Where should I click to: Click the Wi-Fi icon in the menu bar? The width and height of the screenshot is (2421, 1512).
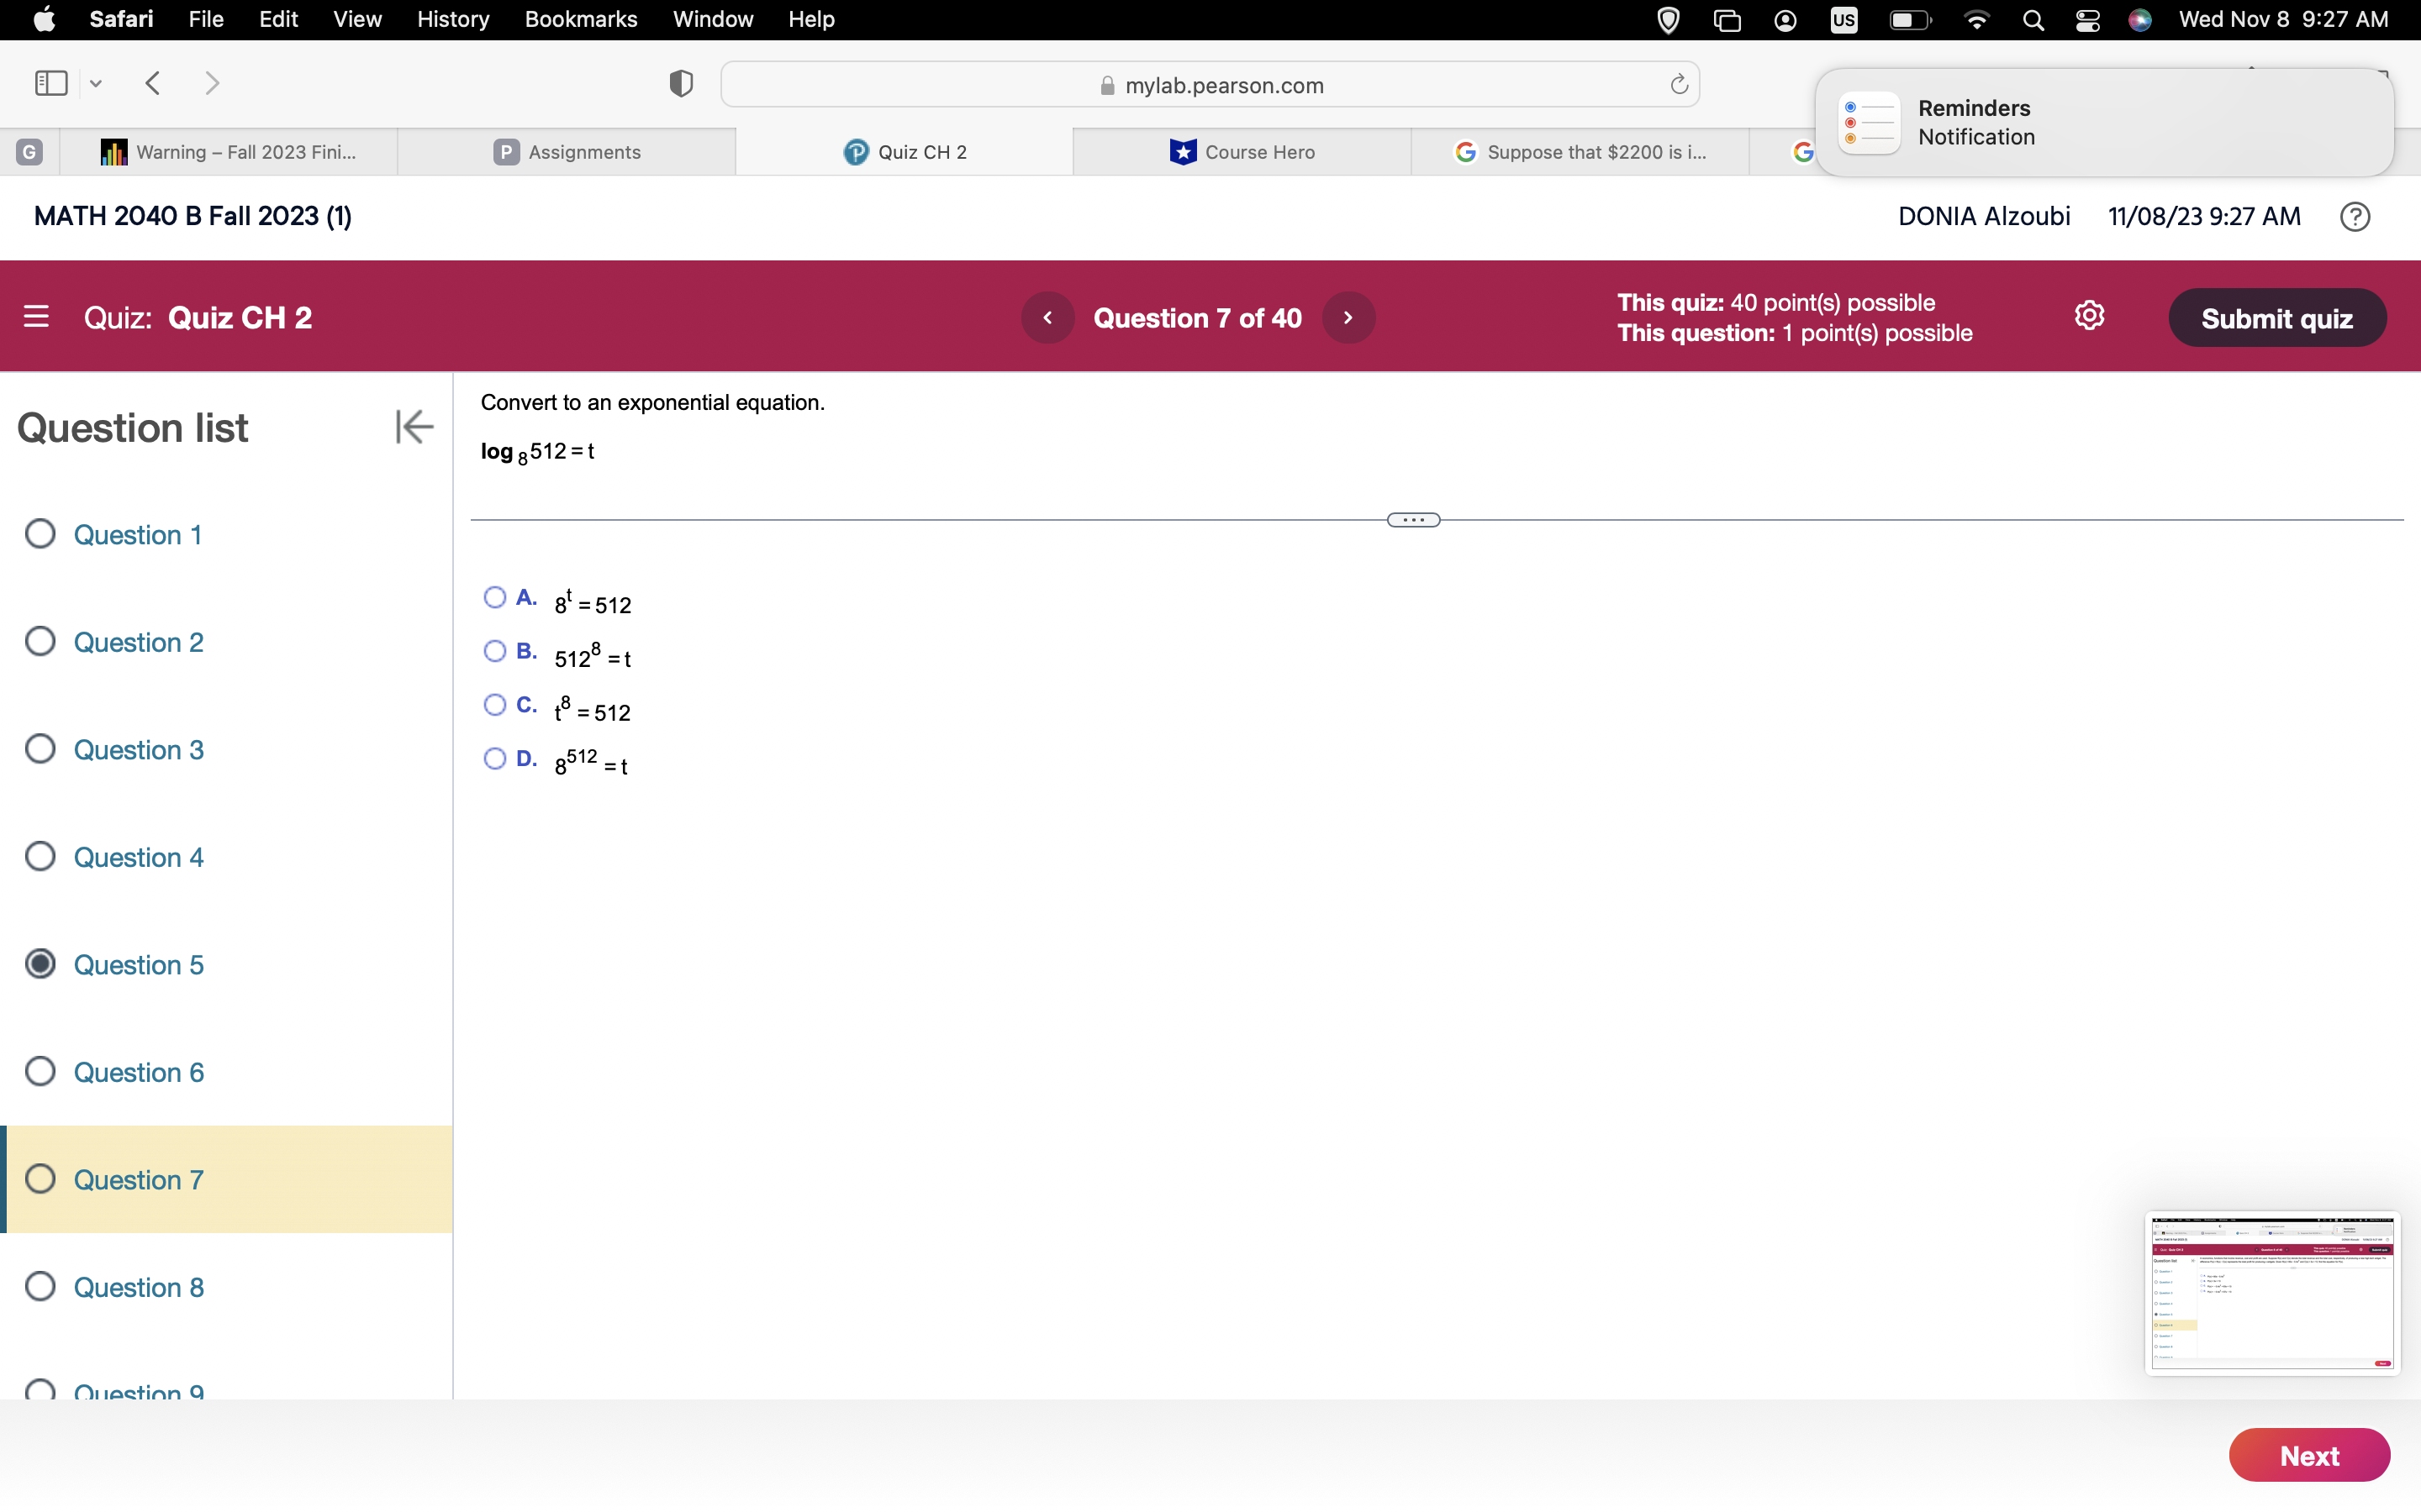1975,19
